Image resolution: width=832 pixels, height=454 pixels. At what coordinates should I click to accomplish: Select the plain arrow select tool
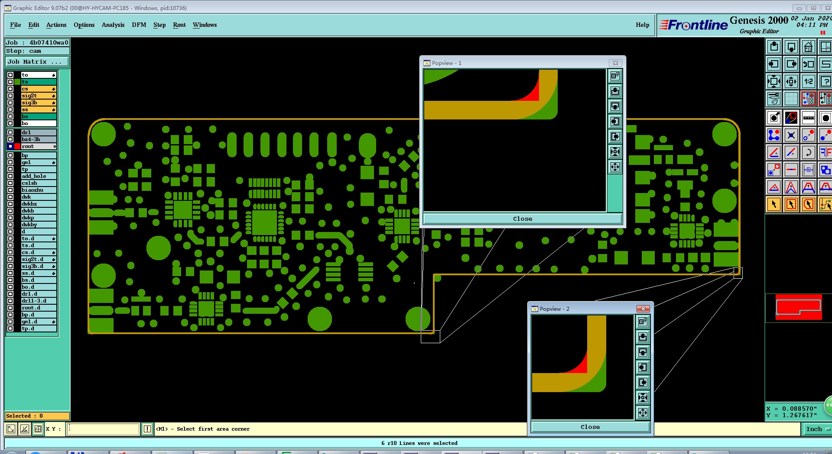[x=774, y=204]
